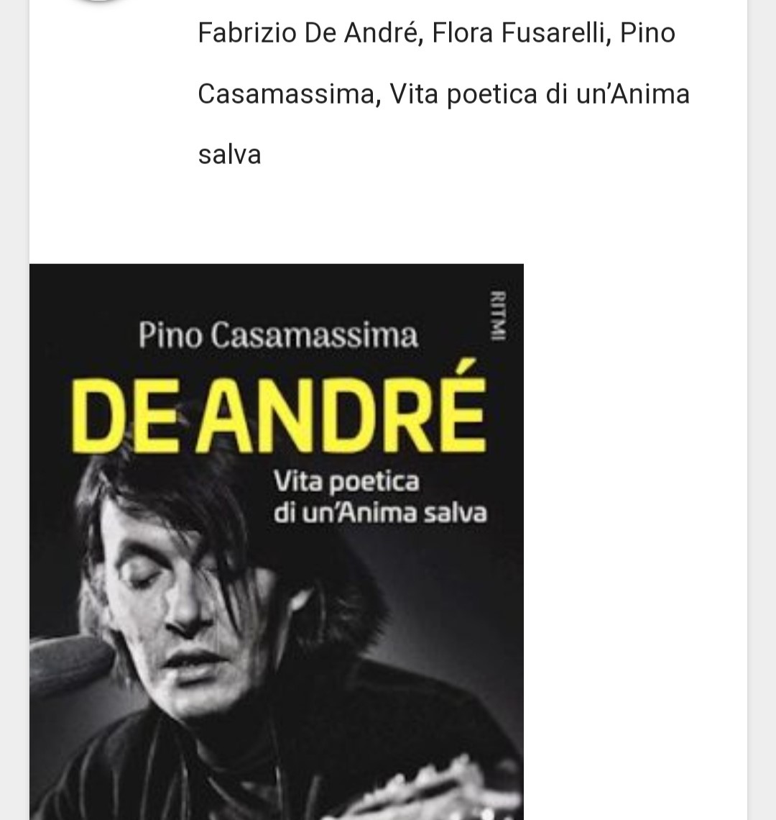
Task: Click the grey page margin on the right
Action: [762, 410]
